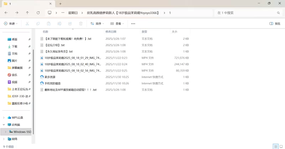The height and width of the screenshot is (149, 285).
Task: Click the Delete trash icon
Action: (x=81, y=24)
